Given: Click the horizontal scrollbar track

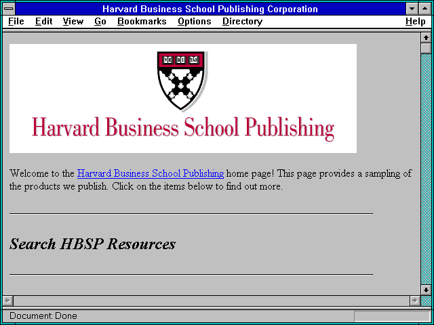Looking at the screenshot, I should point(212,301).
